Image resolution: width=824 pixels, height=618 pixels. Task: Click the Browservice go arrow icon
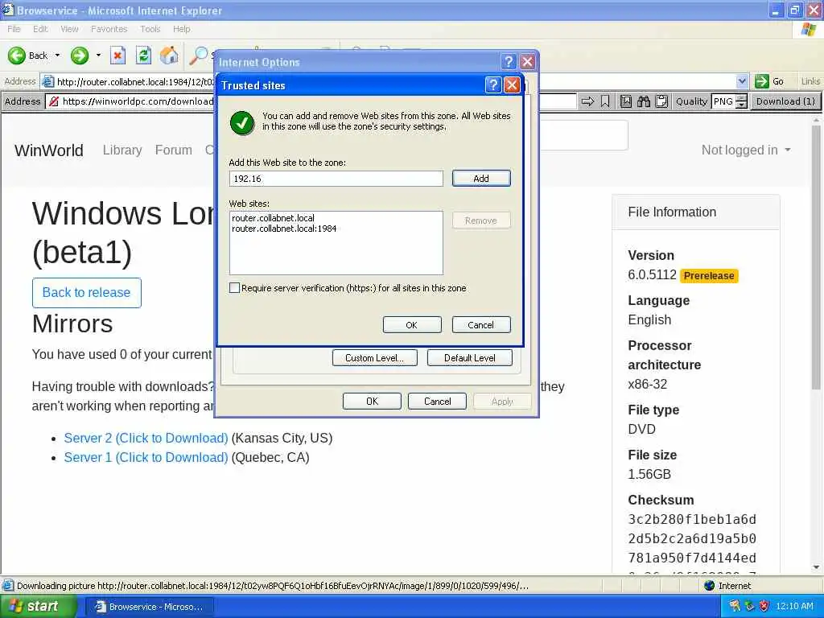587,101
